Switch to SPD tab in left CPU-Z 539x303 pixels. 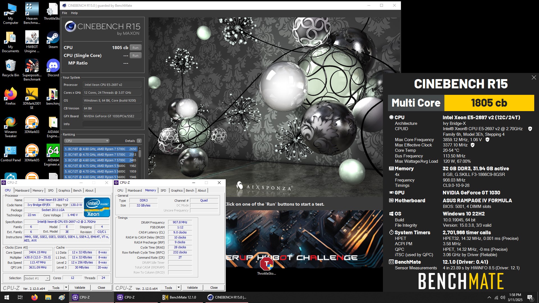(x=51, y=190)
